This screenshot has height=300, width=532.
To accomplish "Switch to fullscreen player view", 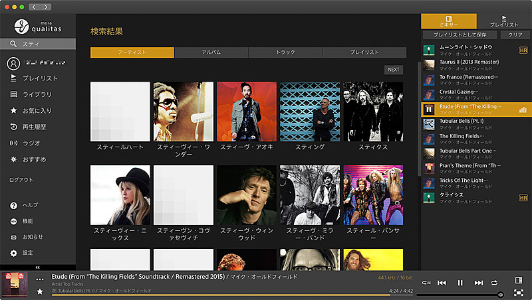I will click(519, 293).
